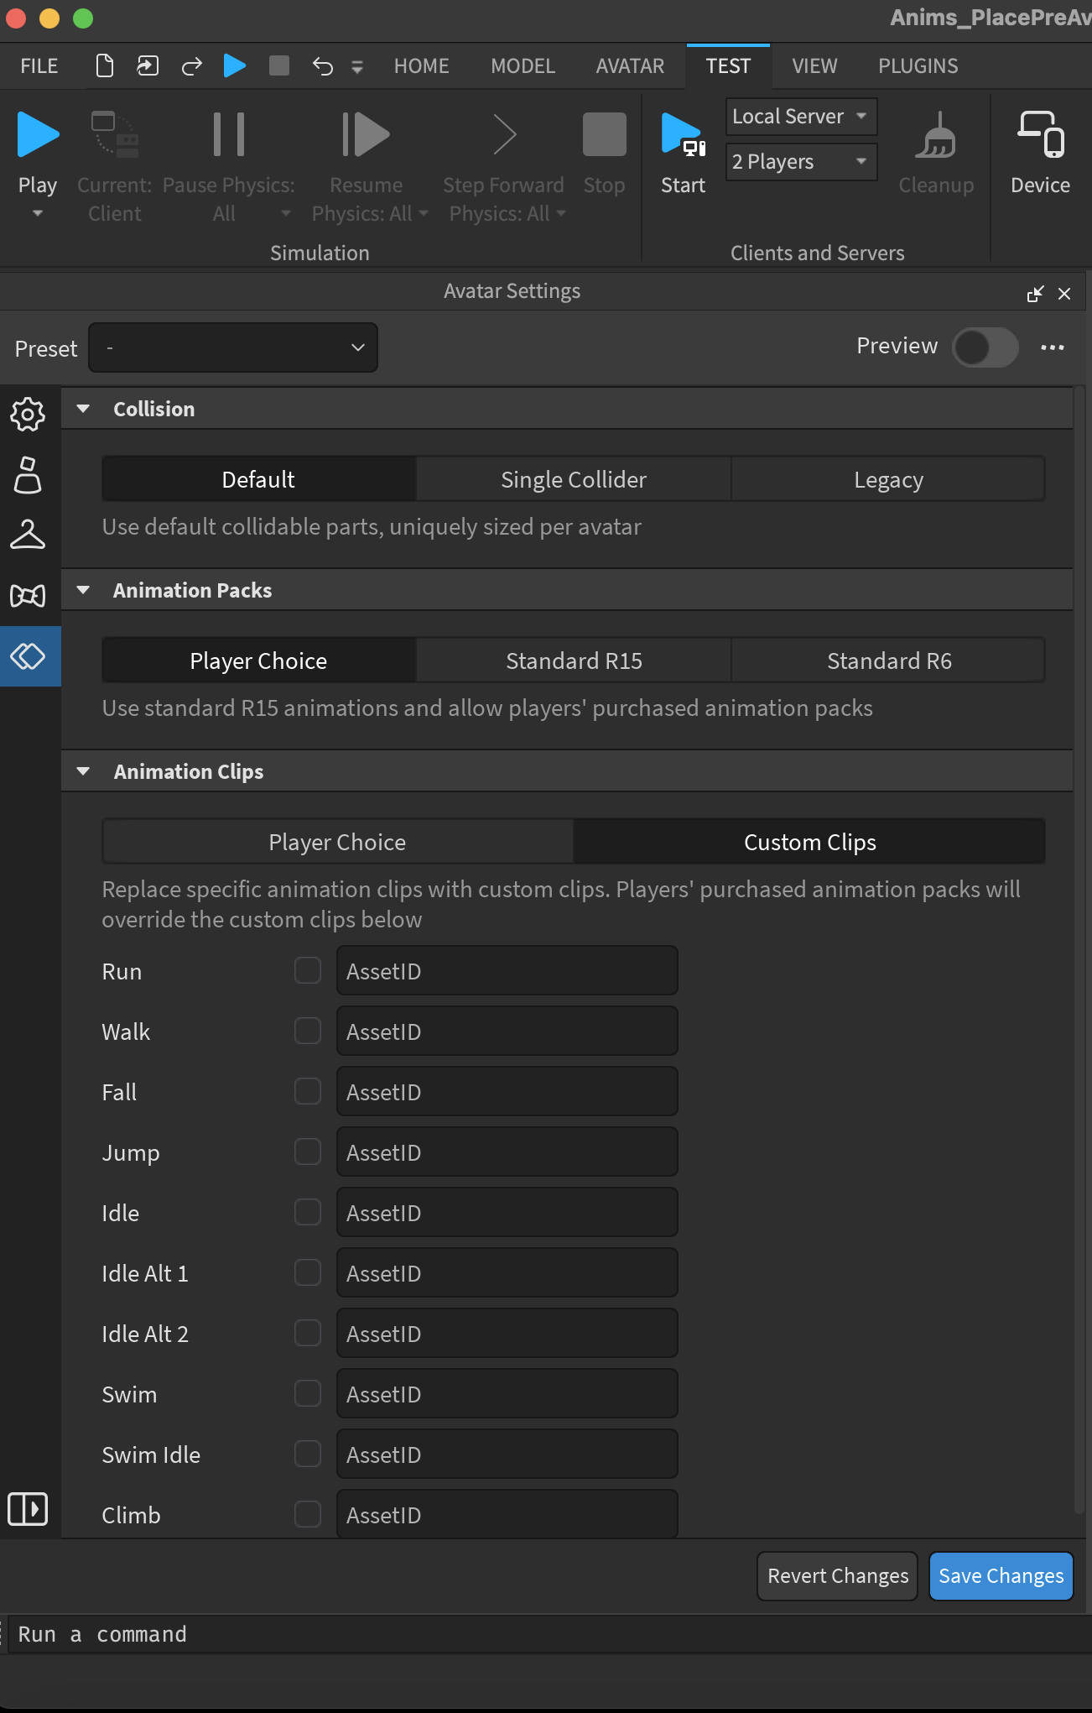Viewport: 1092px width, 1713px height.
Task: Enable the Walk clip checkbox
Action: pyautogui.click(x=308, y=1031)
